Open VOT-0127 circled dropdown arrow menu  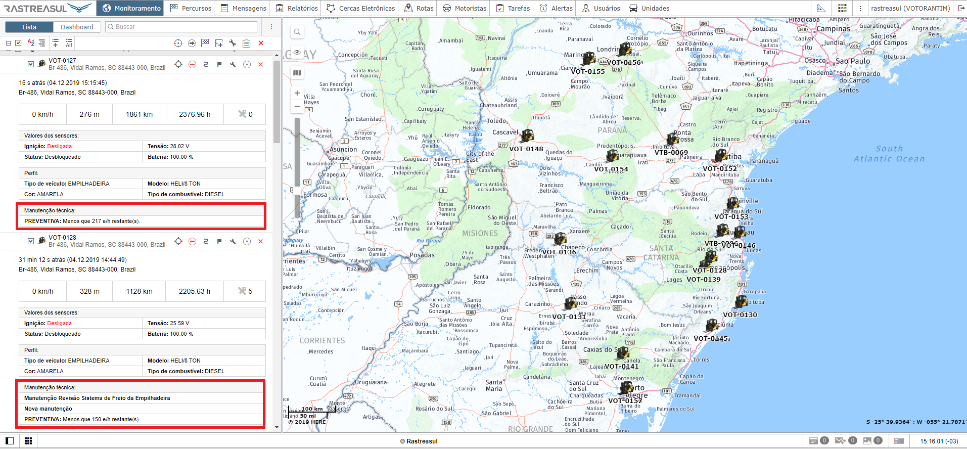coord(247,64)
